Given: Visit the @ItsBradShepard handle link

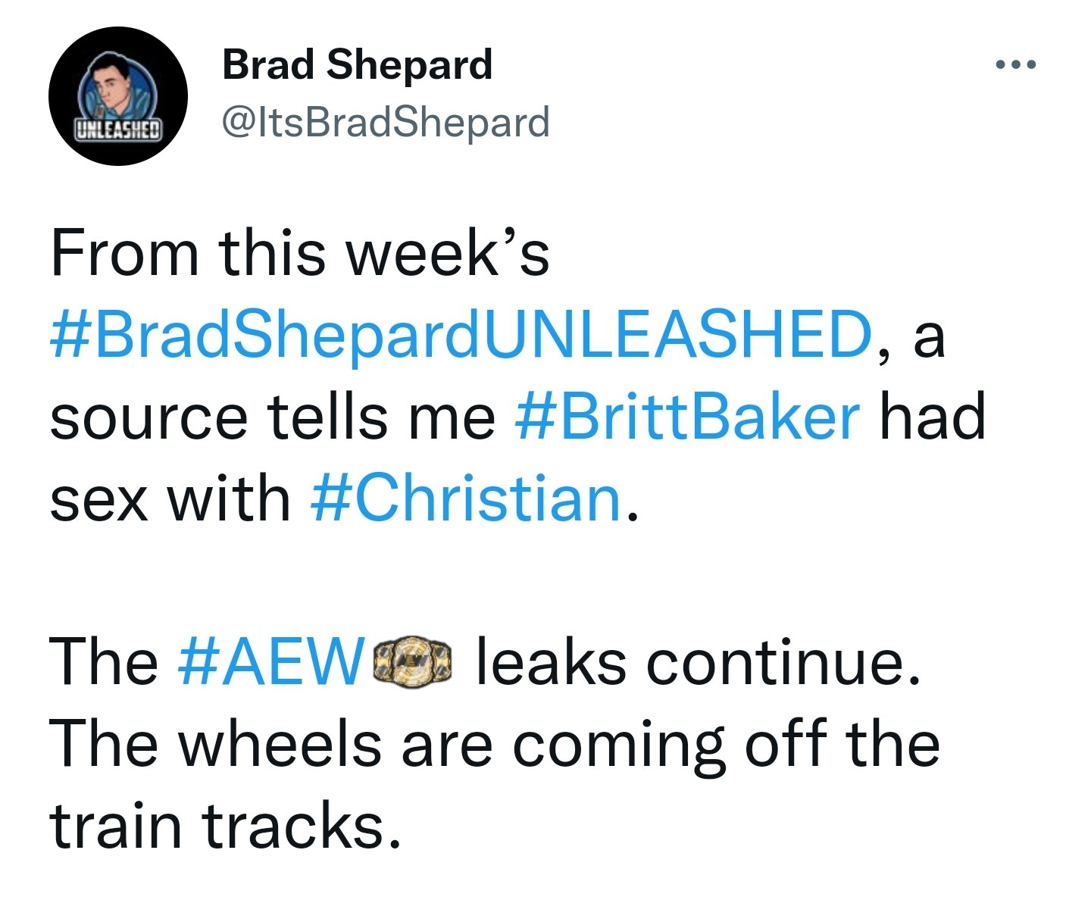Looking at the screenshot, I should pyautogui.click(x=386, y=122).
